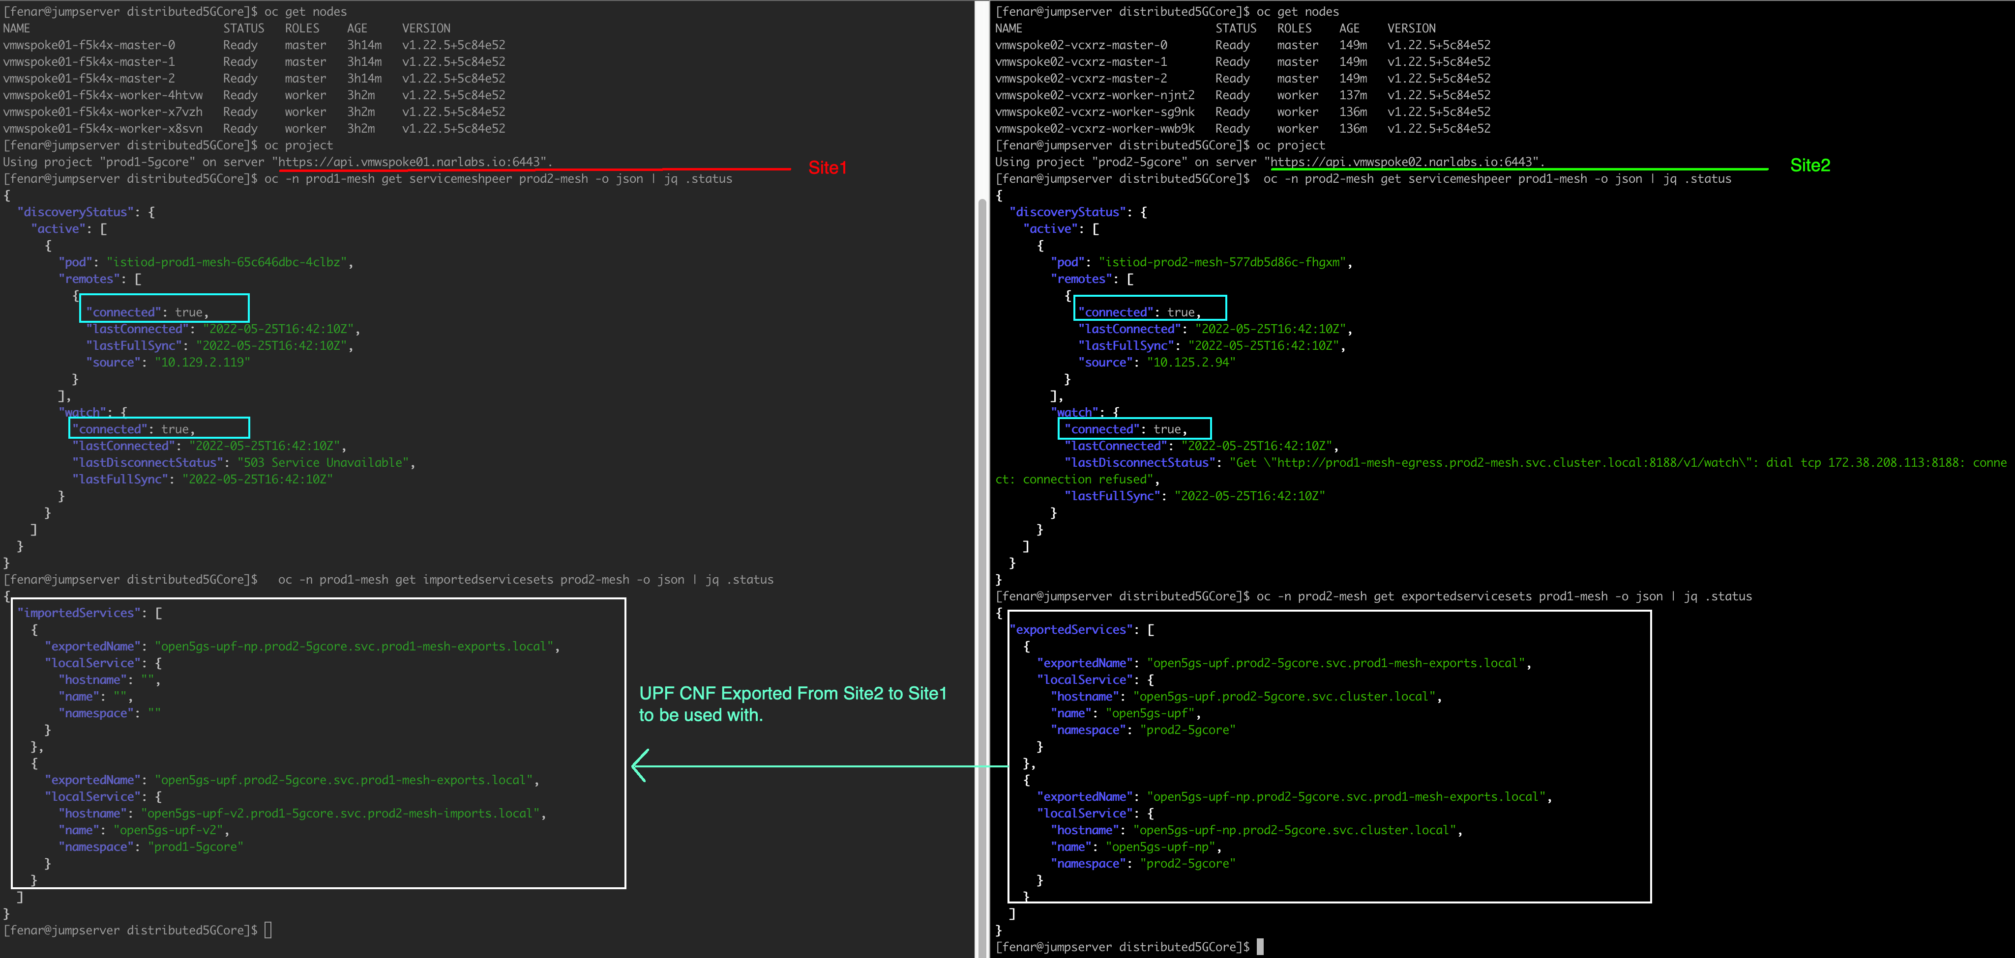
Task: Click the vmwspoke01 API server URL
Action: coord(411,162)
